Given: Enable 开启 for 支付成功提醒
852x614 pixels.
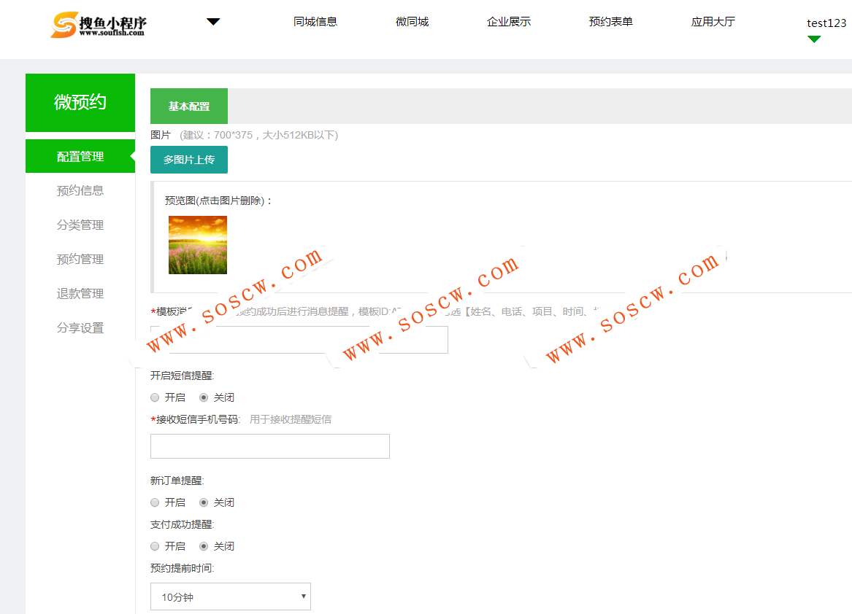Looking at the screenshot, I should point(155,546).
